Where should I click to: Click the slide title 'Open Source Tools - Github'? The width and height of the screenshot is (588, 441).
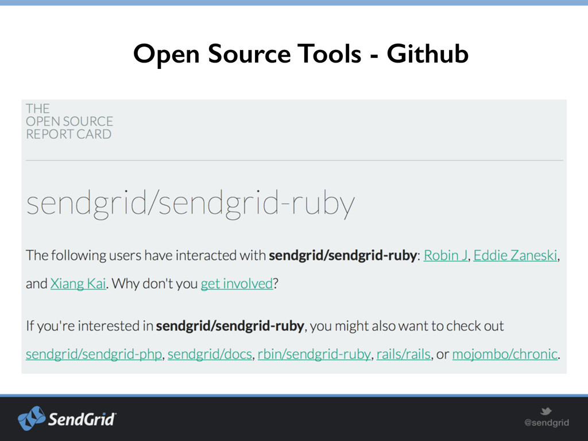tap(301, 53)
